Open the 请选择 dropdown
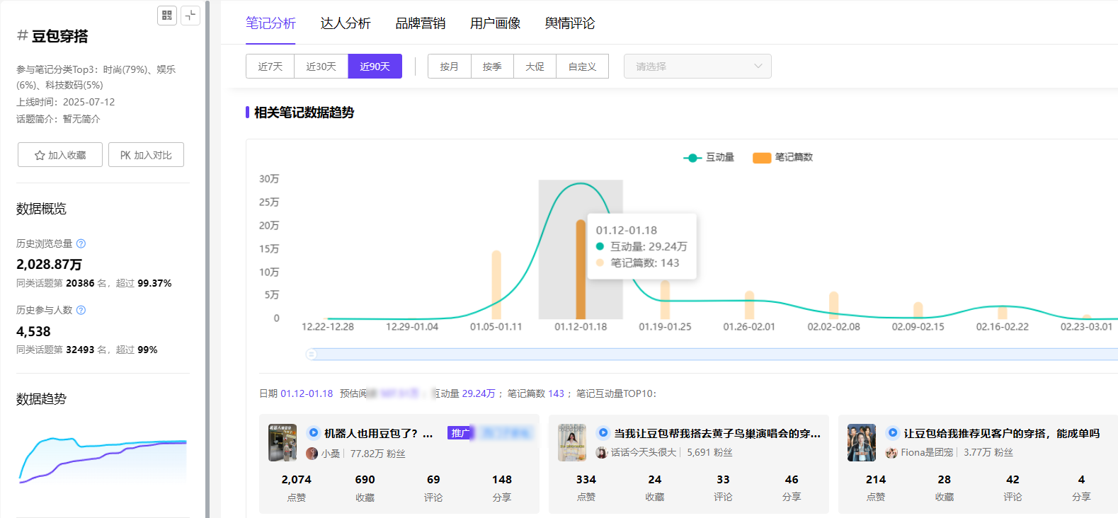Image resolution: width=1118 pixels, height=518 pixels. tap(697, 67)
